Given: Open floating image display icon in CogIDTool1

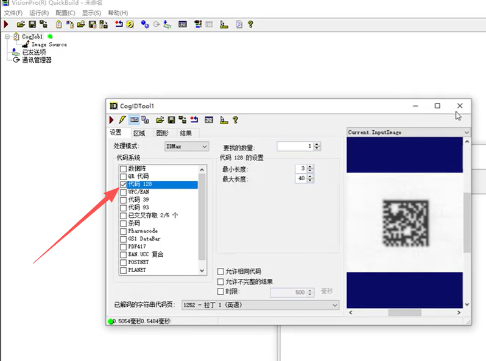Looking at the screenshot, I should (x=145, y=120).
